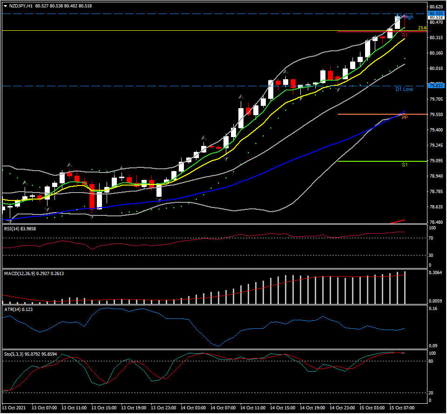Click the MACD(12,26,9) indicator label
The image size is (447, 414).
(x=34, y=274)
